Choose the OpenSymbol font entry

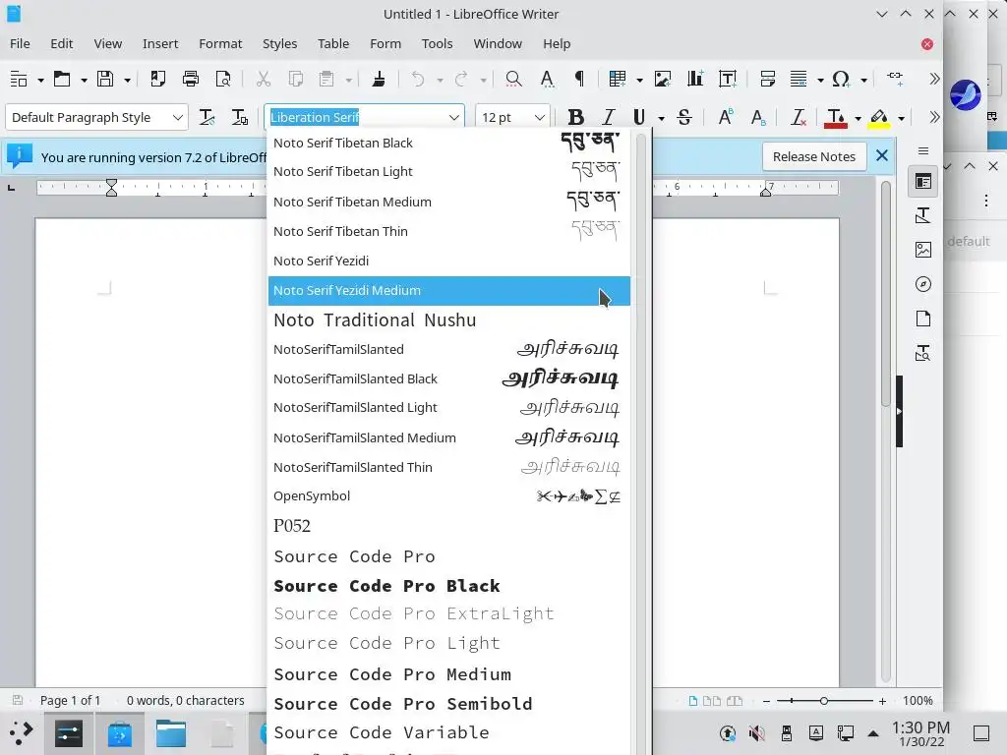448,496
